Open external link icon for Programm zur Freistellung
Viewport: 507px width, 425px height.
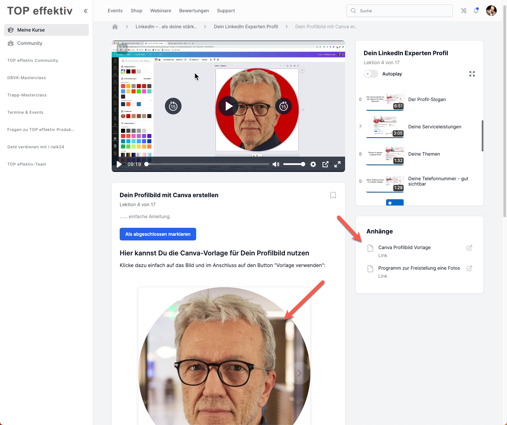click(x=469, y=268)
